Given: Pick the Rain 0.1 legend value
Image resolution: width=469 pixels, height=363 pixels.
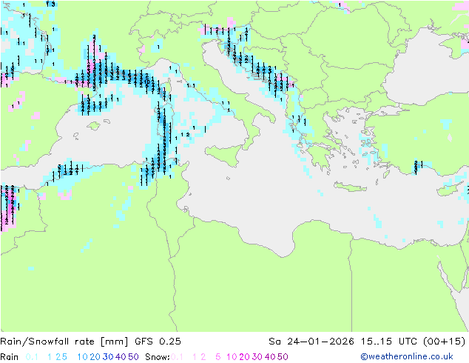Looking at the screenshot, I should 32,357.
